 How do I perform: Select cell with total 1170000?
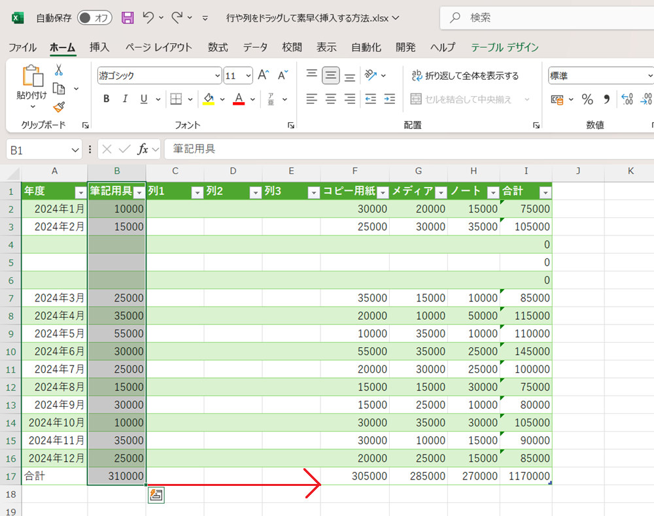pyautogui.click(x=526, y=476)
